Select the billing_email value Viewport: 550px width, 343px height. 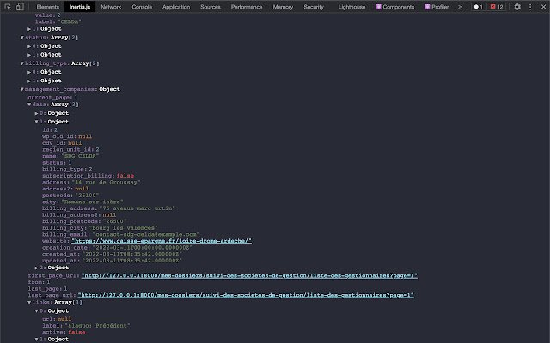[146, 234]
